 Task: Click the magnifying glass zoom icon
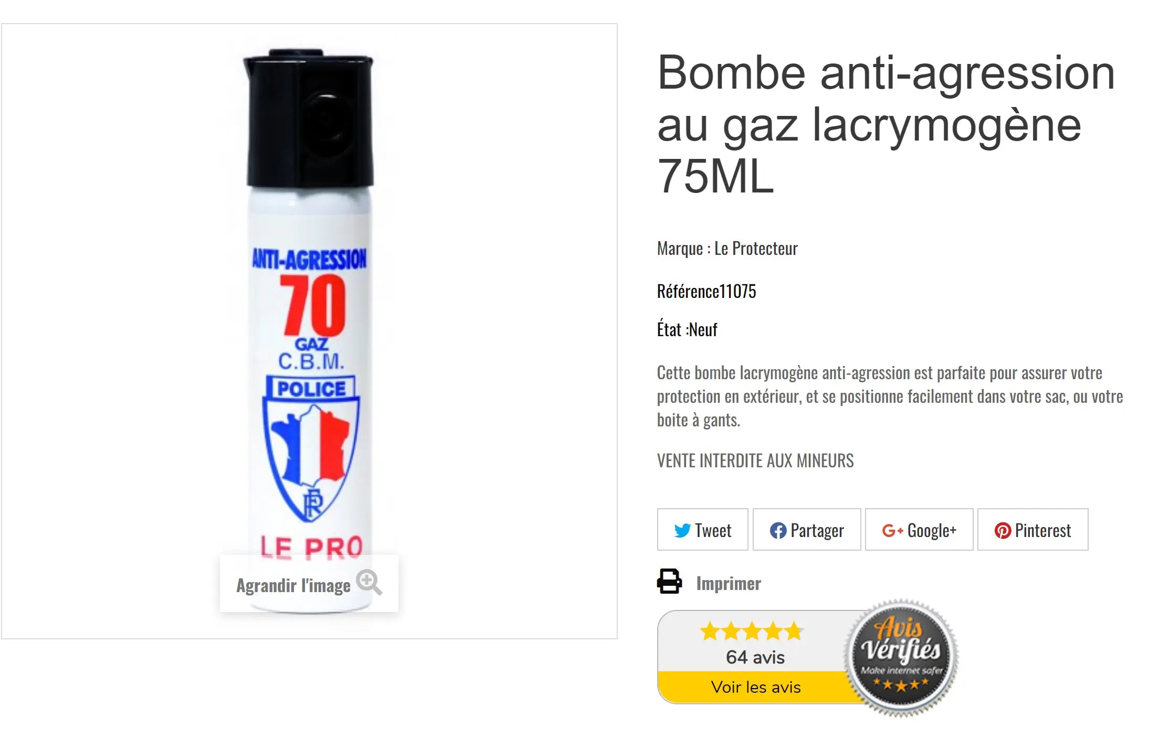point(368,582)
